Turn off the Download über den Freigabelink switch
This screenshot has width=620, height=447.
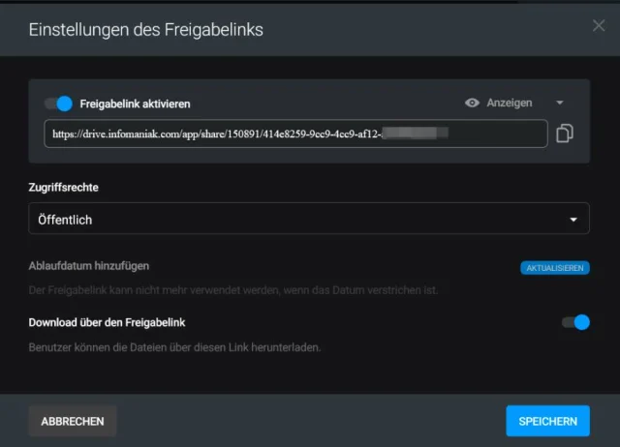point(575,322)
